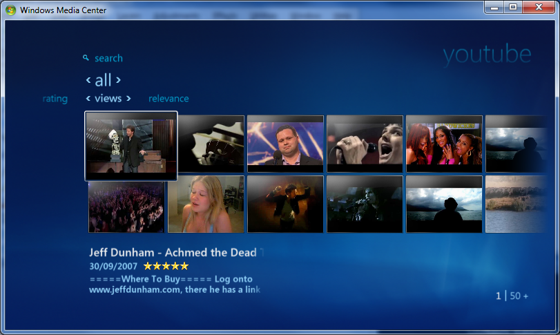Open the dark stage performer thumbnail
The width and height of the screenshot is (560, 335).
coord(365,204)
